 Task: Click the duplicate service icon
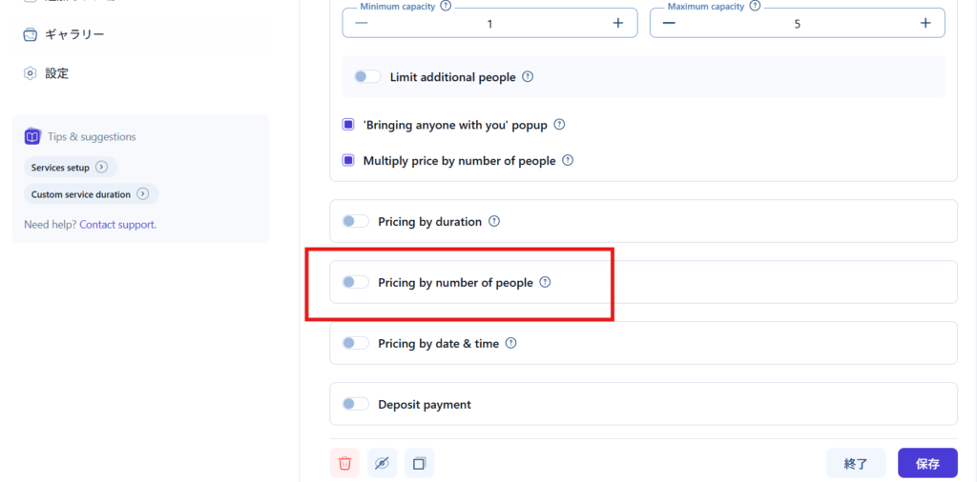(419, 464)
